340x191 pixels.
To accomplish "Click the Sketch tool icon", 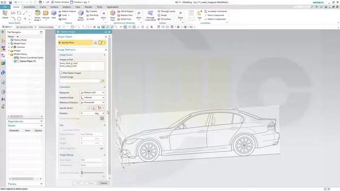I will [x=5, y=14].
